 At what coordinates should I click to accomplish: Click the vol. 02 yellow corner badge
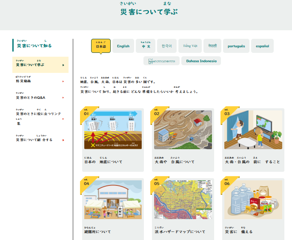point(156,113)
